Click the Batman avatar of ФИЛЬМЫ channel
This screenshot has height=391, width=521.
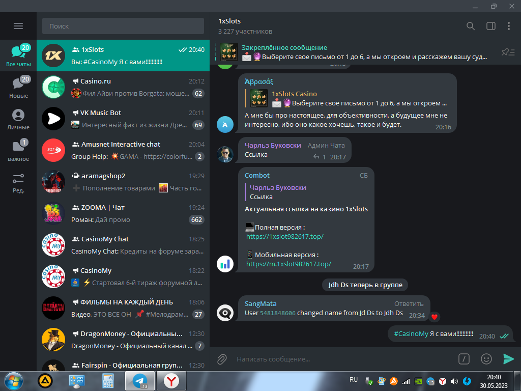pos(53,308)
